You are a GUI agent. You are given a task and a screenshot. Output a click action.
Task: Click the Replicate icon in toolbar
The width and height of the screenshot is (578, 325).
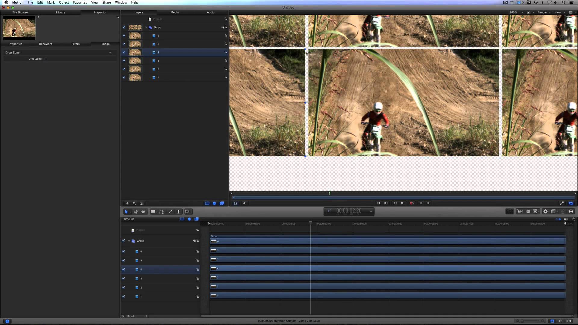pyautogui.click(x=571, y=212)
